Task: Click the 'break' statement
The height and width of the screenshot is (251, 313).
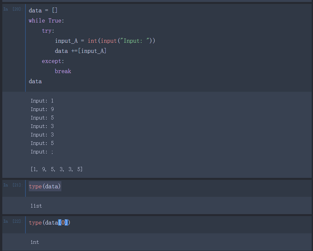Action: click(x=63, y=71)
